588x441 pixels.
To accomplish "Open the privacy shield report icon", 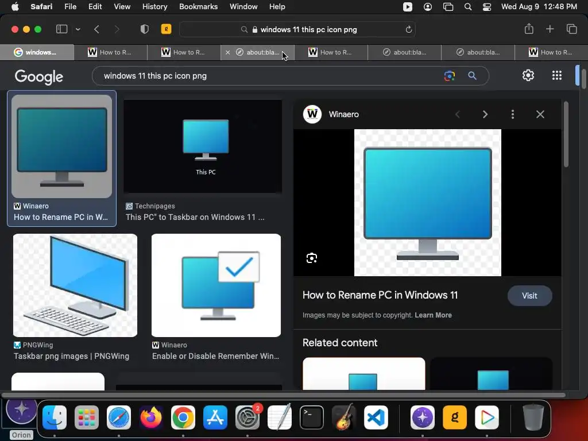I will click(x=144, y=29).
